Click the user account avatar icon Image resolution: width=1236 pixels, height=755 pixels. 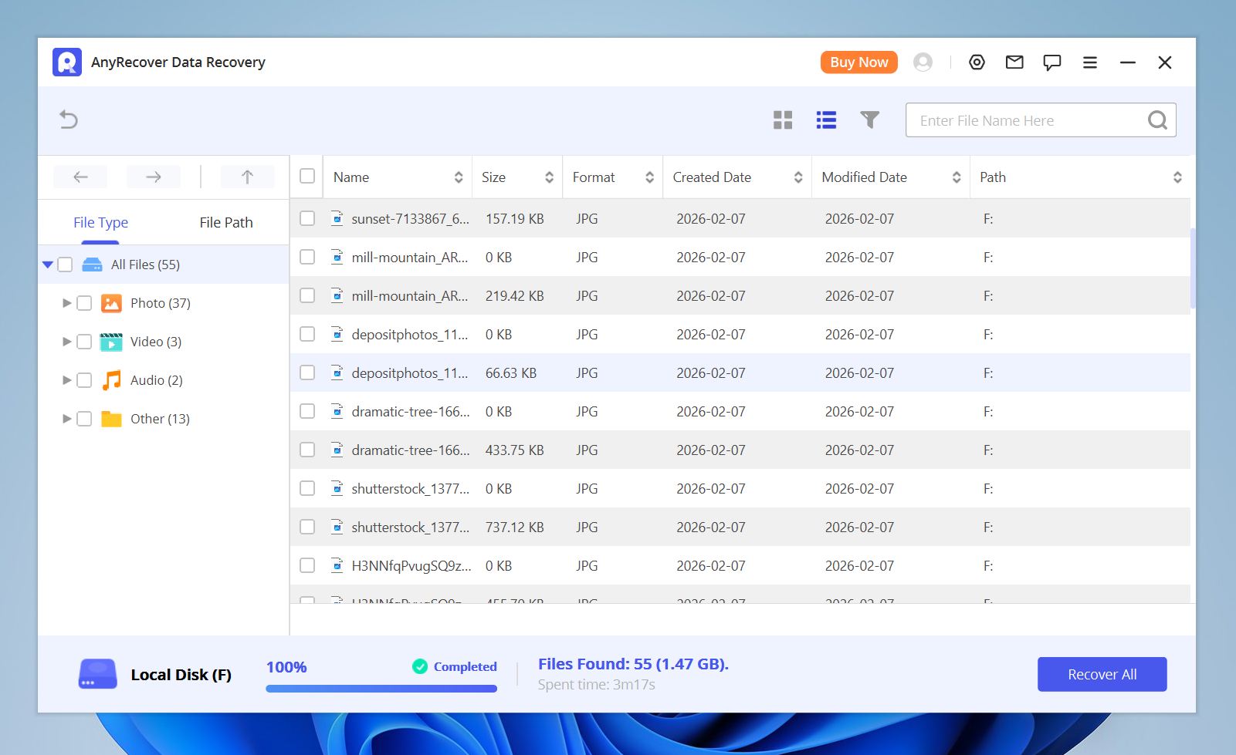(923, 62)
